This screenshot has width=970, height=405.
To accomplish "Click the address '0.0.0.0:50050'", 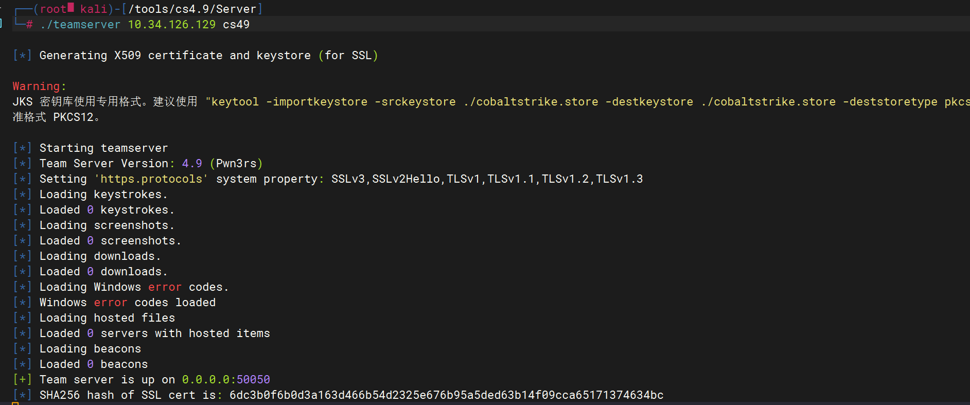I will pos(226,379).
